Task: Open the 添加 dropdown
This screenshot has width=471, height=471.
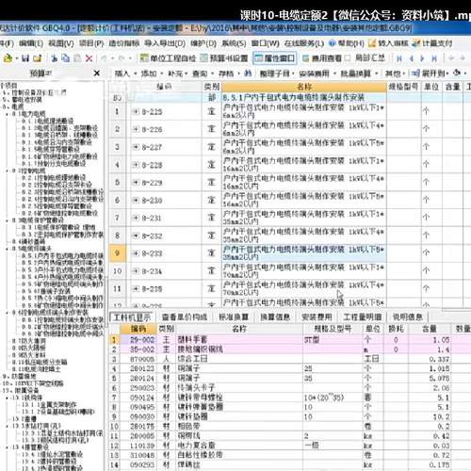Action: click(152, 73)
